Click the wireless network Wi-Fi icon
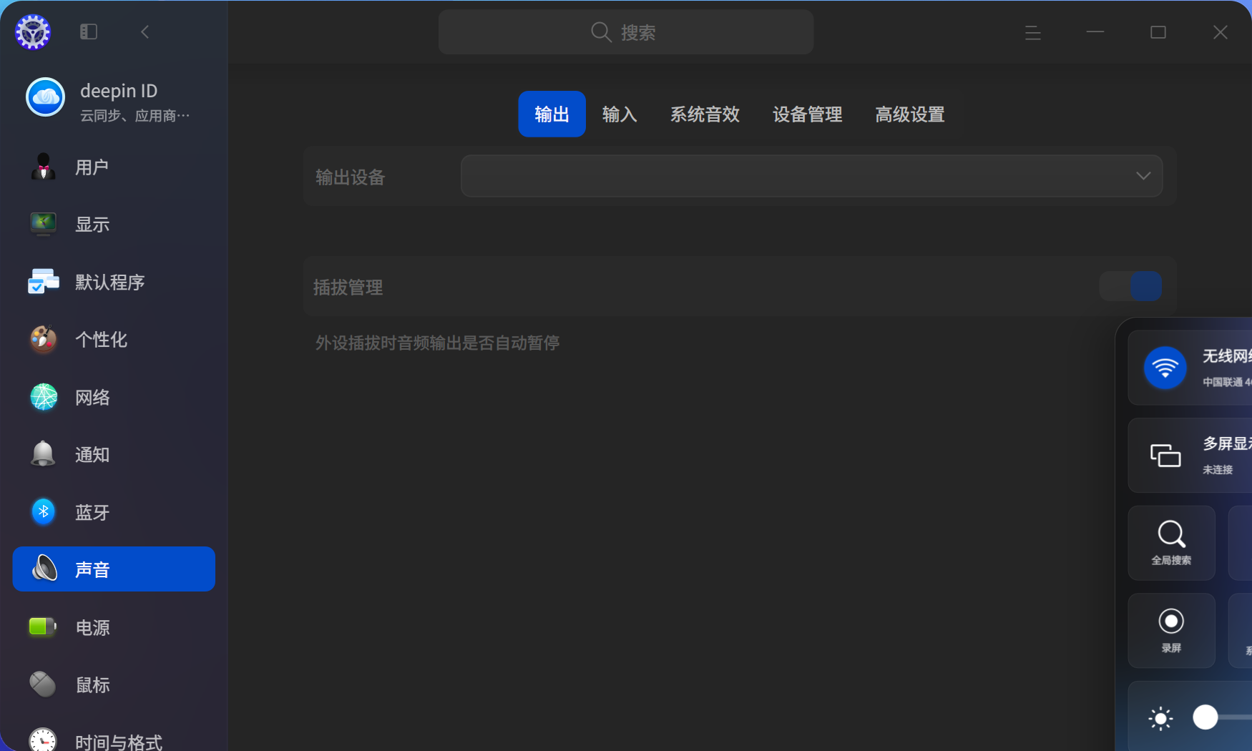The width and height of the screenshot is (1252, 751). 1165,368
